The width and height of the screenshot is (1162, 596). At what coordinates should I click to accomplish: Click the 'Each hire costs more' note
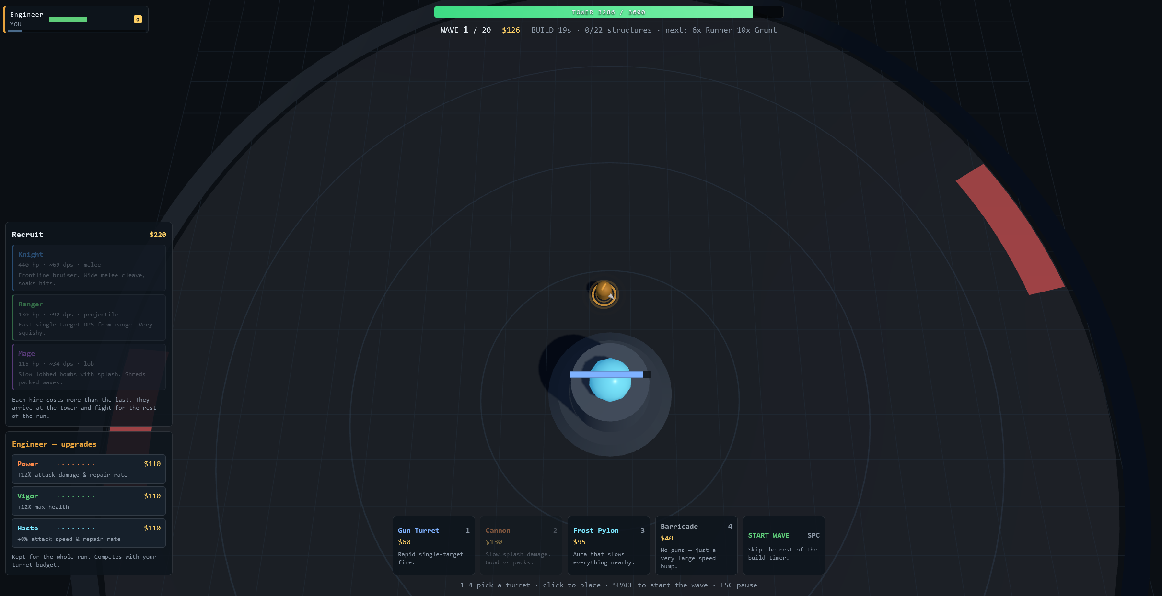coord(84,408)
